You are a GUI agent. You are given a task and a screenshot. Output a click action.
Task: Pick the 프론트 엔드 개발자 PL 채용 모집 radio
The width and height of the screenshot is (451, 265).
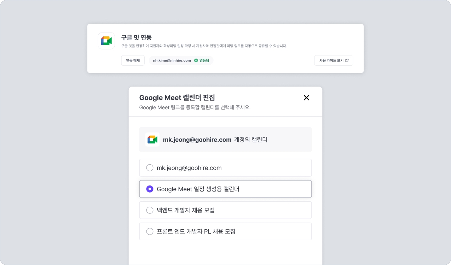[150, 231]
